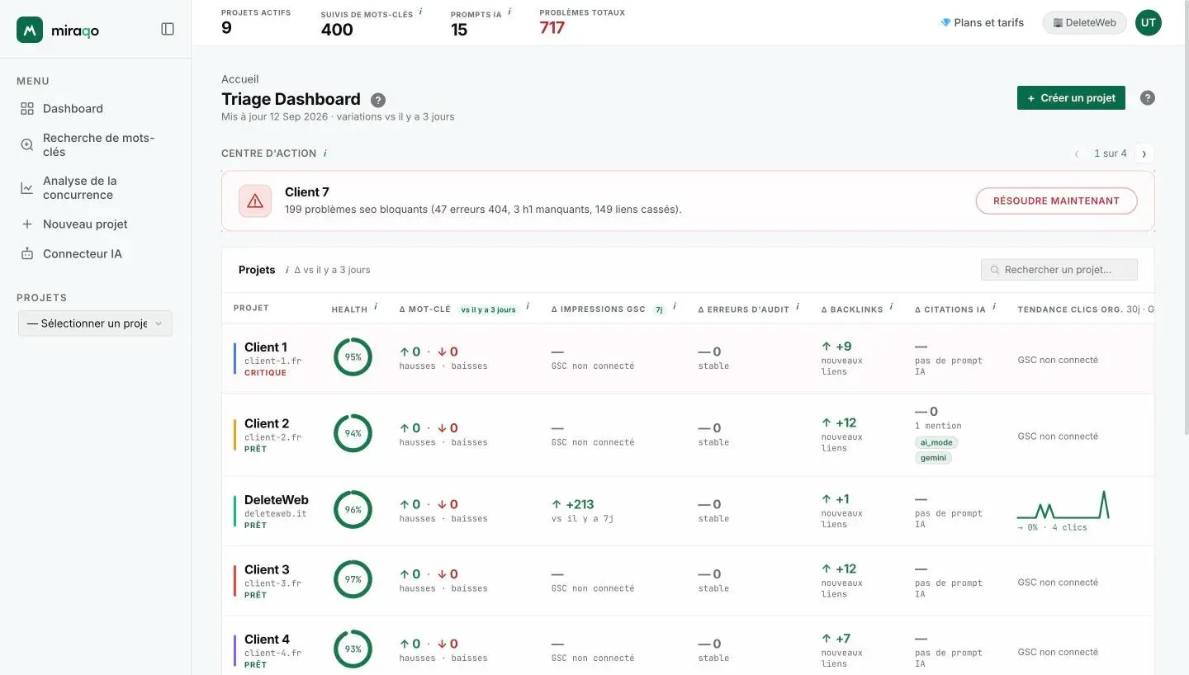Screen dimensions: 1189x675
Task: Open the DeleteWeb workspace switcher
Action: point(1084,22)
